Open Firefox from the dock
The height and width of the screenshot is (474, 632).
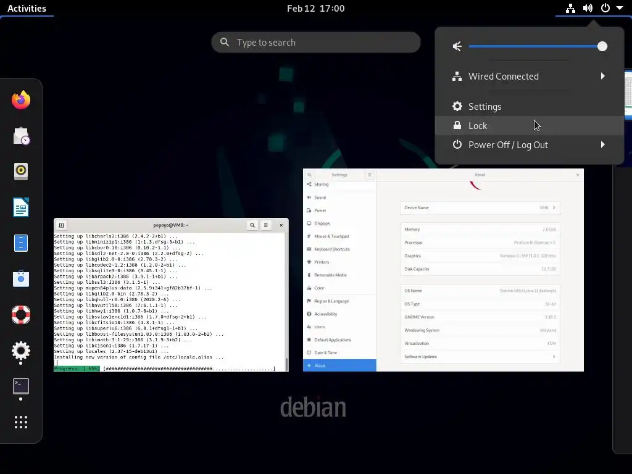click(21, 100)
